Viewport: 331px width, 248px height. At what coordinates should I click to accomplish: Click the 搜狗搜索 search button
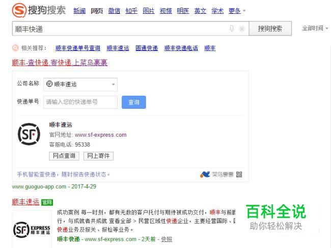click(270, 29)
